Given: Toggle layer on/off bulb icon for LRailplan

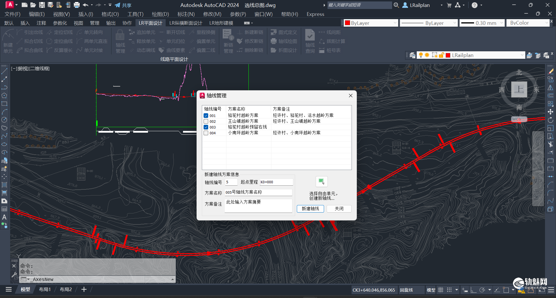Looking at the screenshot, I should pyautogui.click(x=421, y=55).
